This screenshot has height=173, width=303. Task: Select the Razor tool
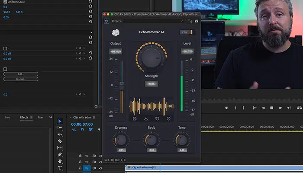point(60,141)
